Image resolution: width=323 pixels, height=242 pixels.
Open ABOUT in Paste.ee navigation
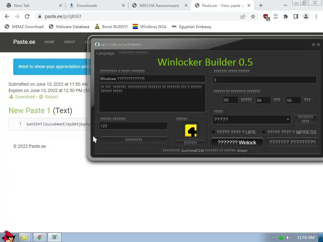click(x=69, y=42)
